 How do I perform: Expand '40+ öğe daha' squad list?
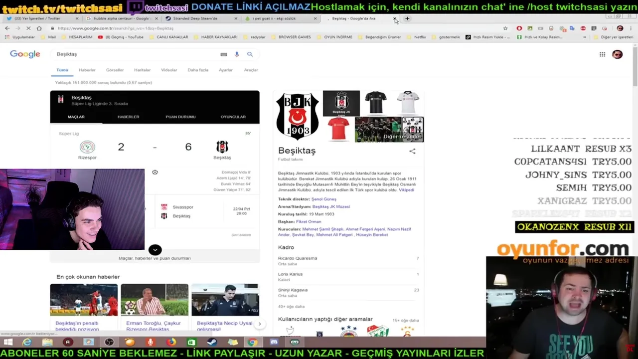[x=291, y=306]
